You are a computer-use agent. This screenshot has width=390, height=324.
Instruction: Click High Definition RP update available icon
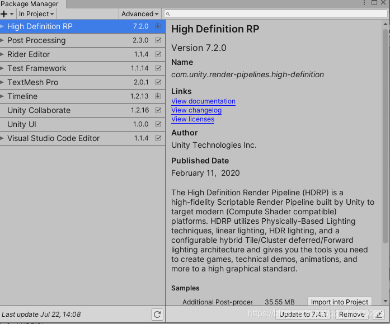[158, 26]
